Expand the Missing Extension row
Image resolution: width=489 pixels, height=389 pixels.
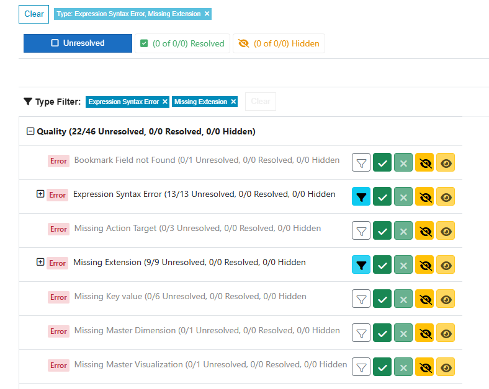pyautogui.click(x=40, y=262)
